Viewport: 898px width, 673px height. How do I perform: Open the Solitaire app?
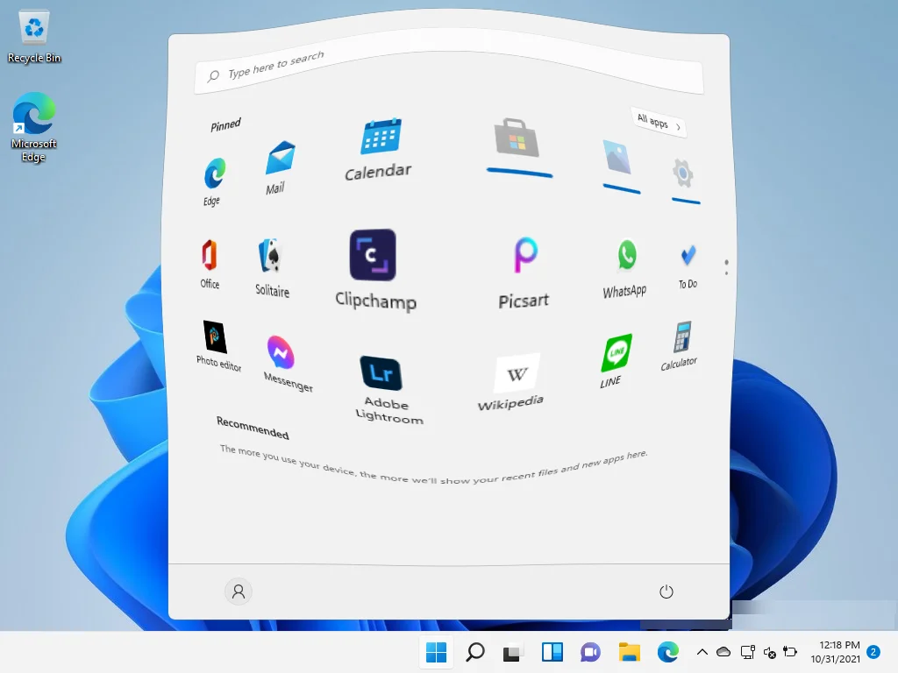[270, 254]
